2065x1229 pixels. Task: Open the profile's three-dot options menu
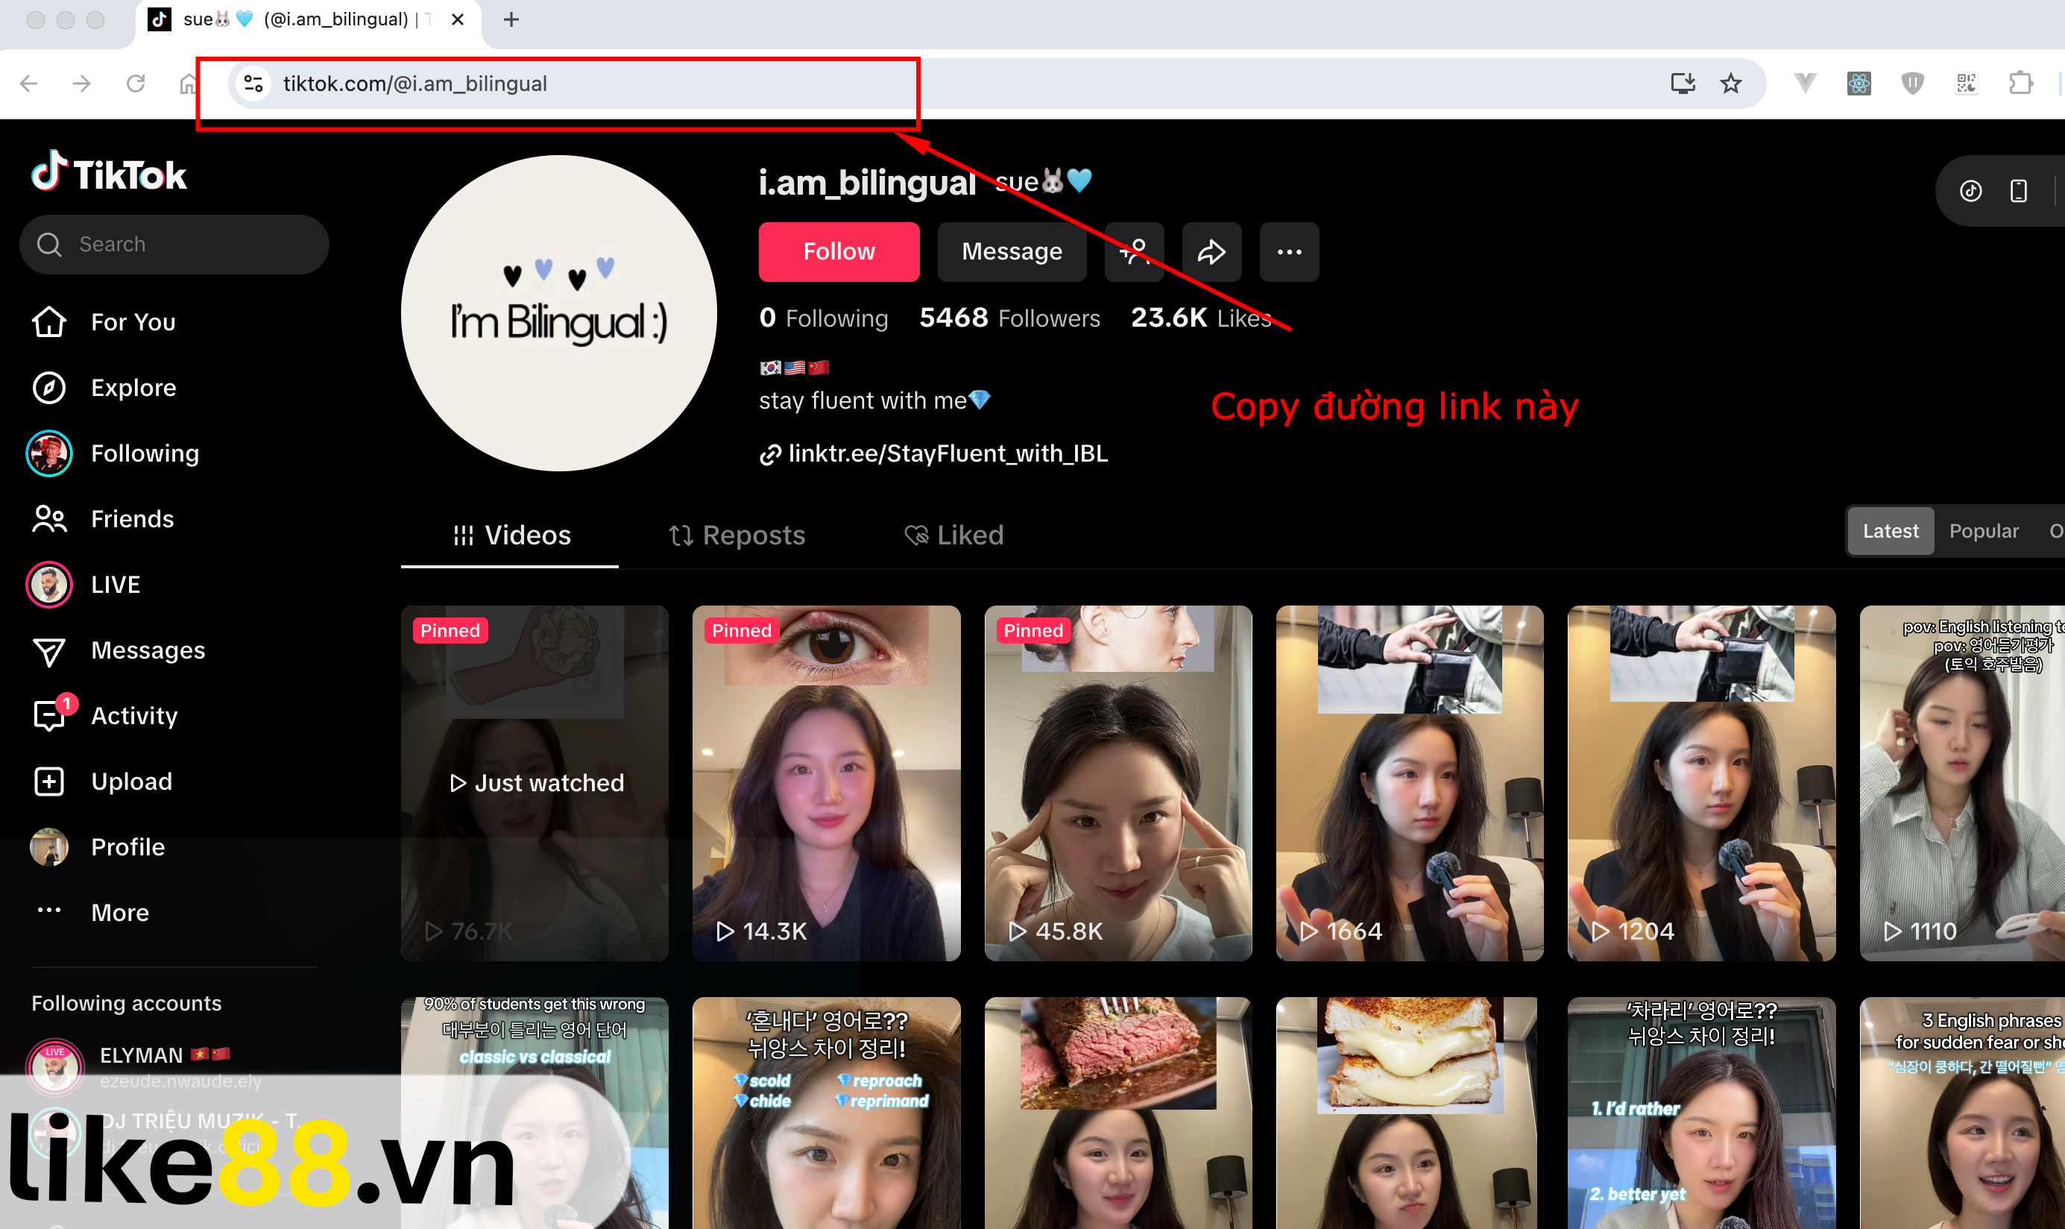click(1289, 252)
